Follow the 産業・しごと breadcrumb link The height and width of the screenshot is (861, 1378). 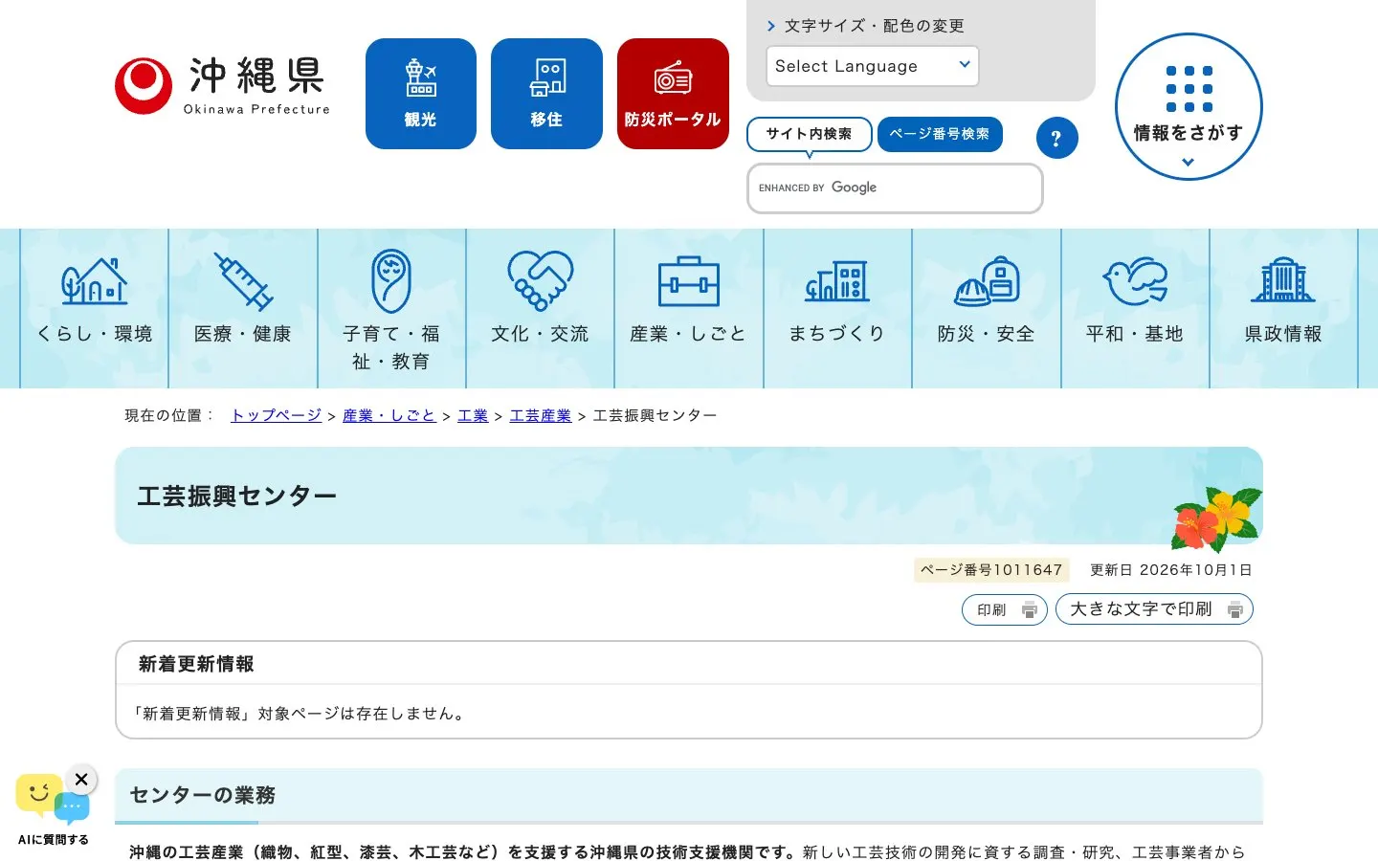[x=389, y=415]
